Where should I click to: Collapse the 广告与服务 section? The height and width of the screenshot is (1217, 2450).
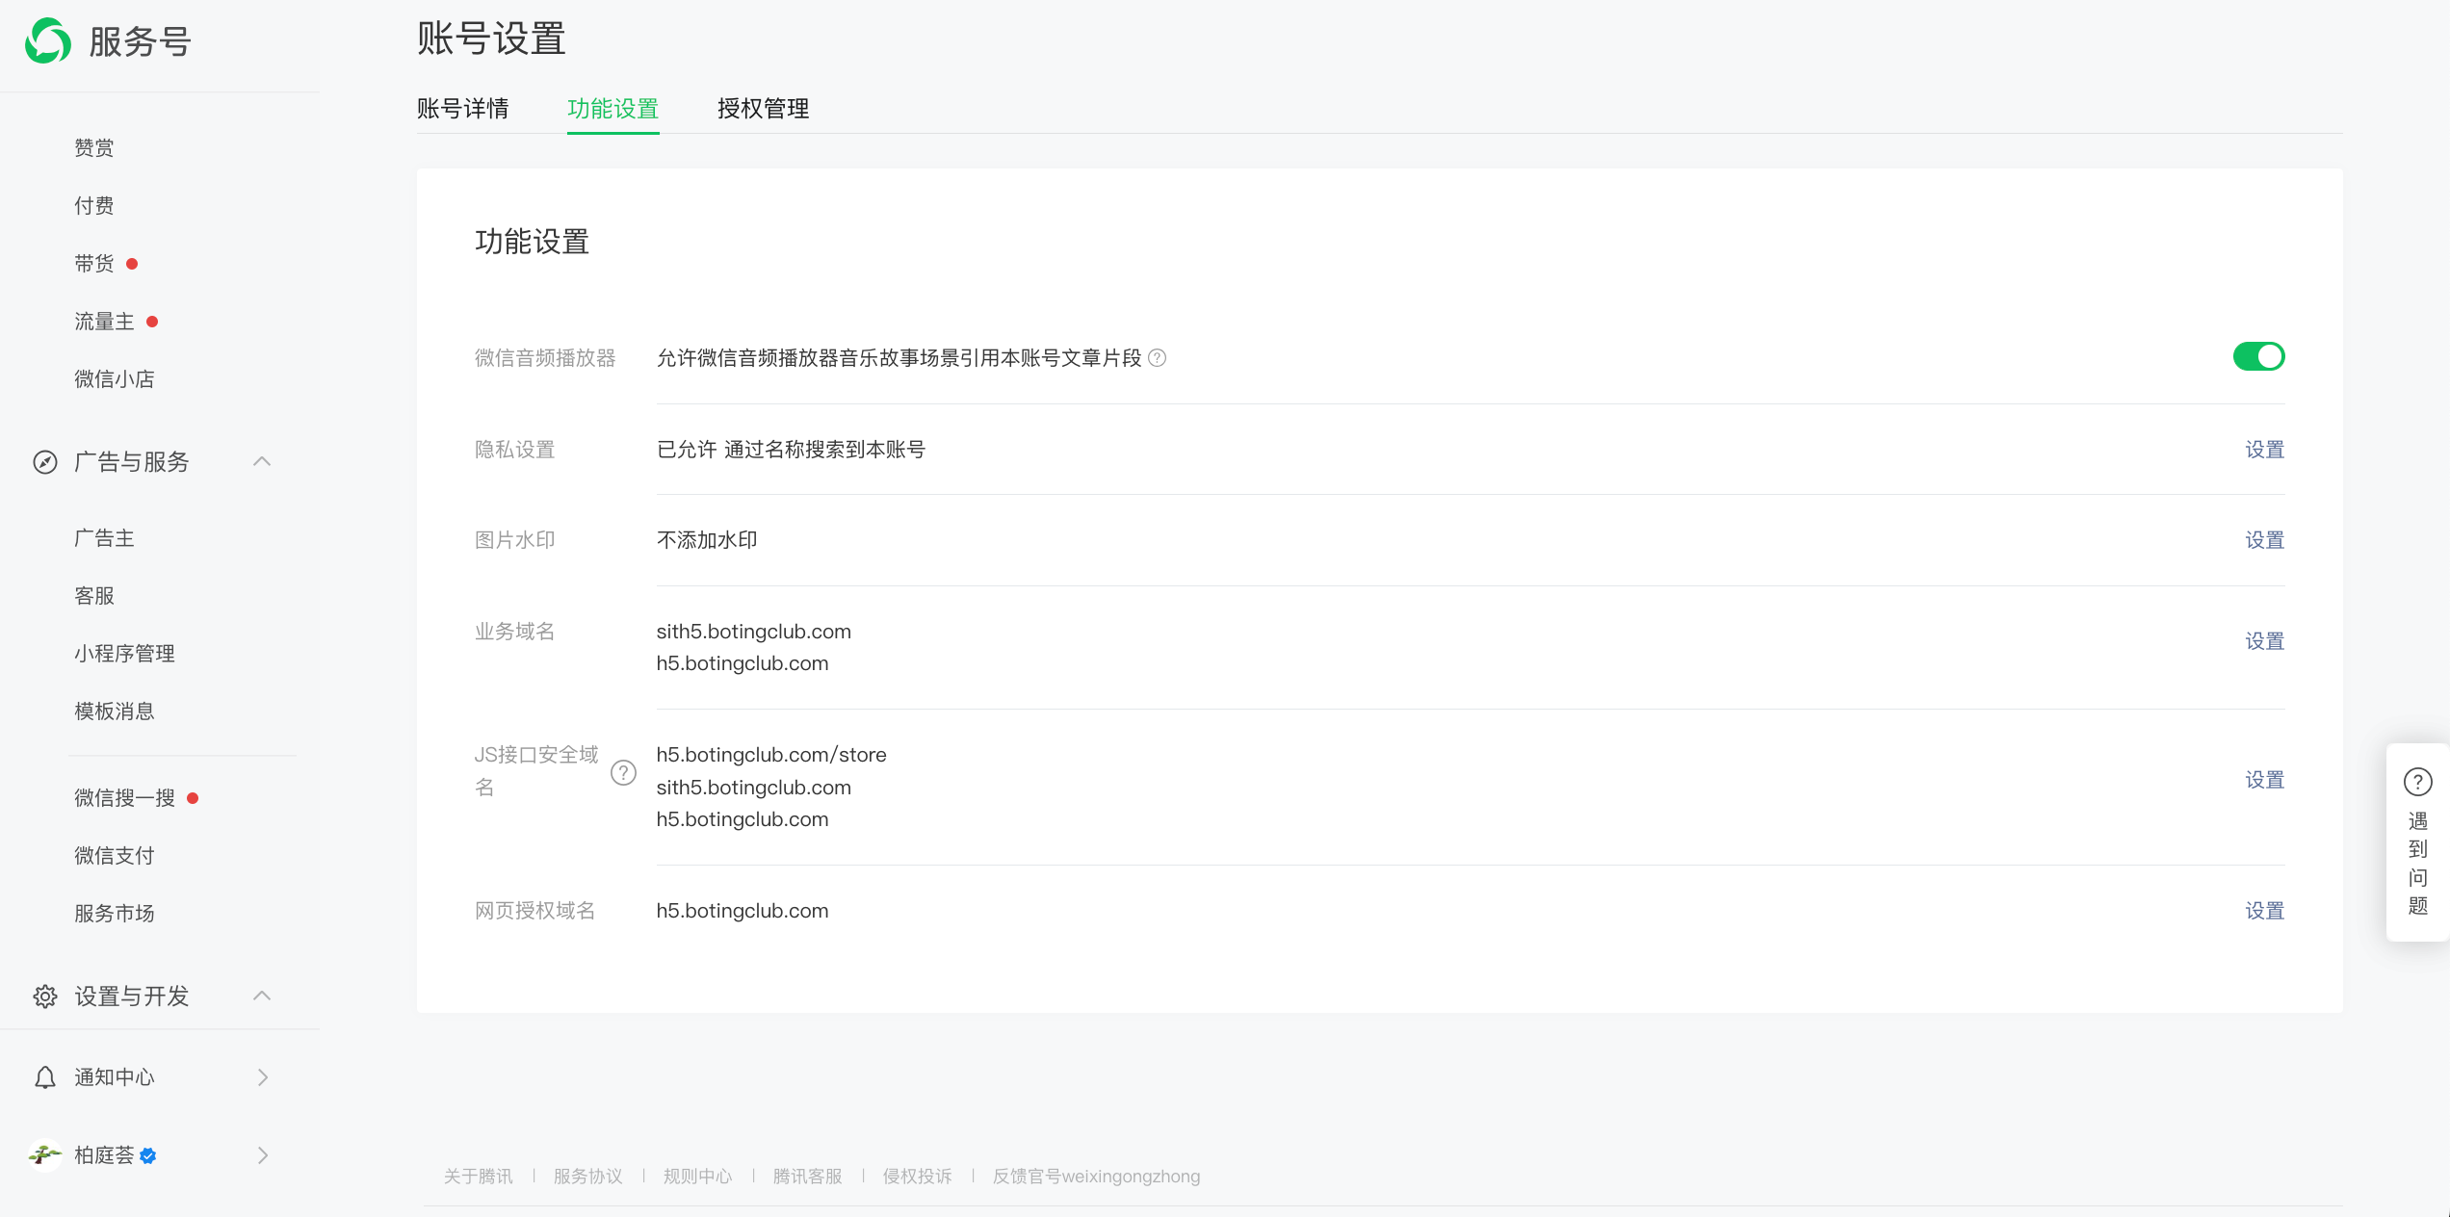(262, 462)
